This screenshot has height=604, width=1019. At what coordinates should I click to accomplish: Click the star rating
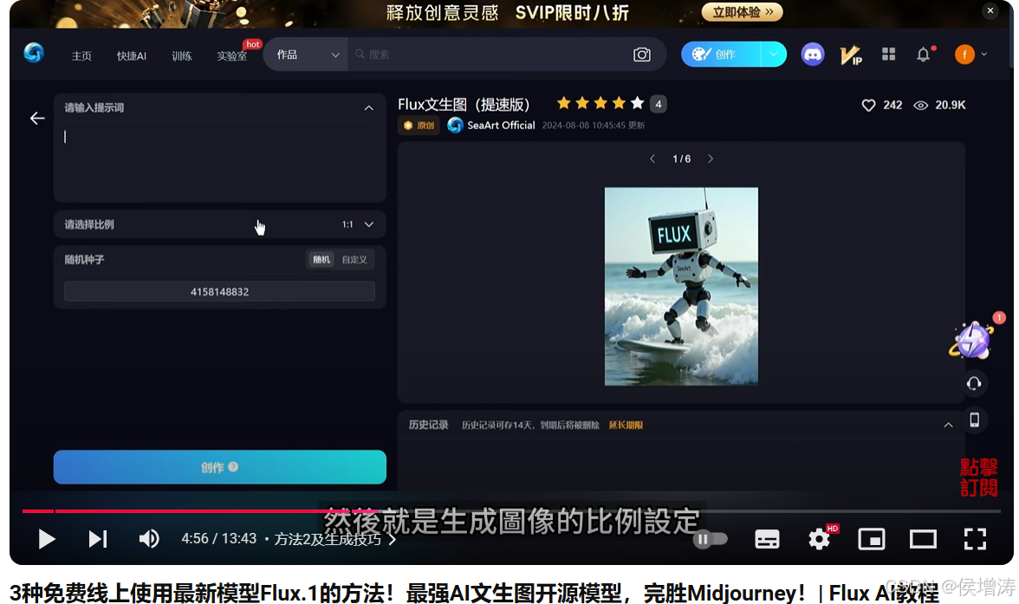(600, 103)
